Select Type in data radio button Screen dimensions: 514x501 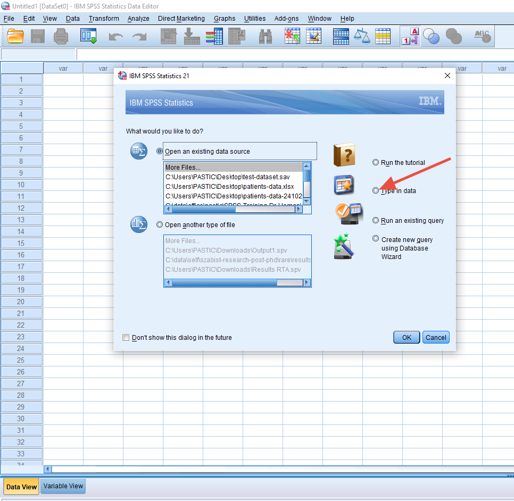click(376, 190)
